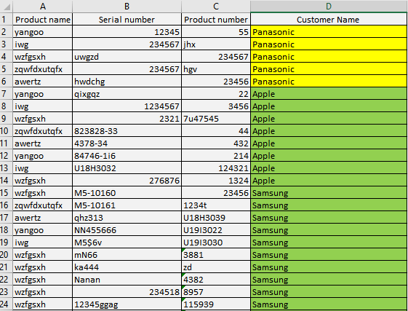408x311 pixels.
Task: Select cell containing '7u47545'
Action: [x=216, y=118]
